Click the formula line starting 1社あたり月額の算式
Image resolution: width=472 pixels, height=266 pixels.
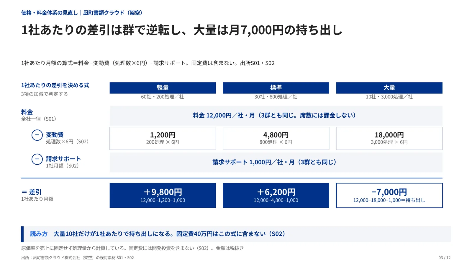[148, 63]
